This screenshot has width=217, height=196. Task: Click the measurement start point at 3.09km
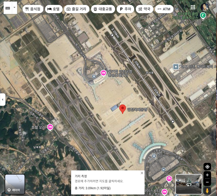click(x=112, y=35)
